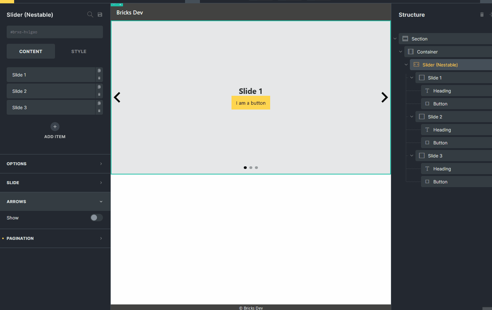Click the save icon next to the search

[100, 14]
